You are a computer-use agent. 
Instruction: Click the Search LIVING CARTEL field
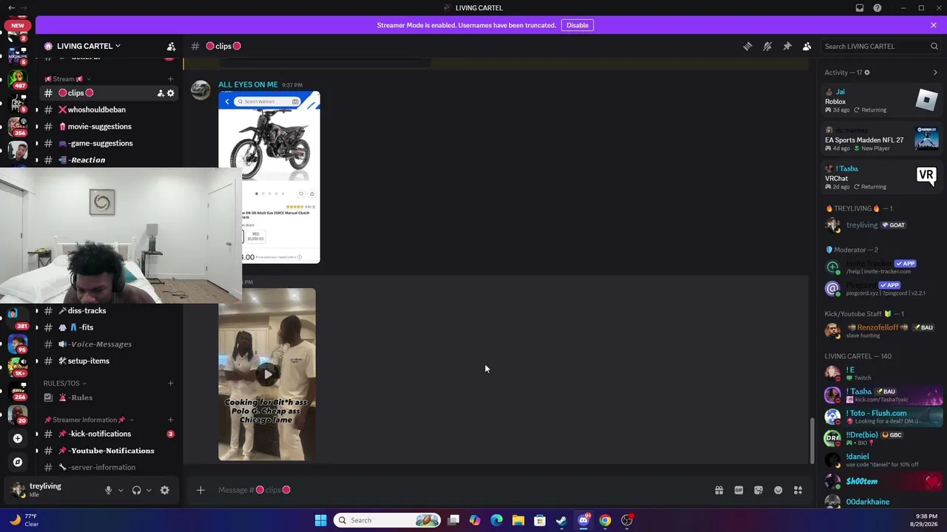coord(881,46)
